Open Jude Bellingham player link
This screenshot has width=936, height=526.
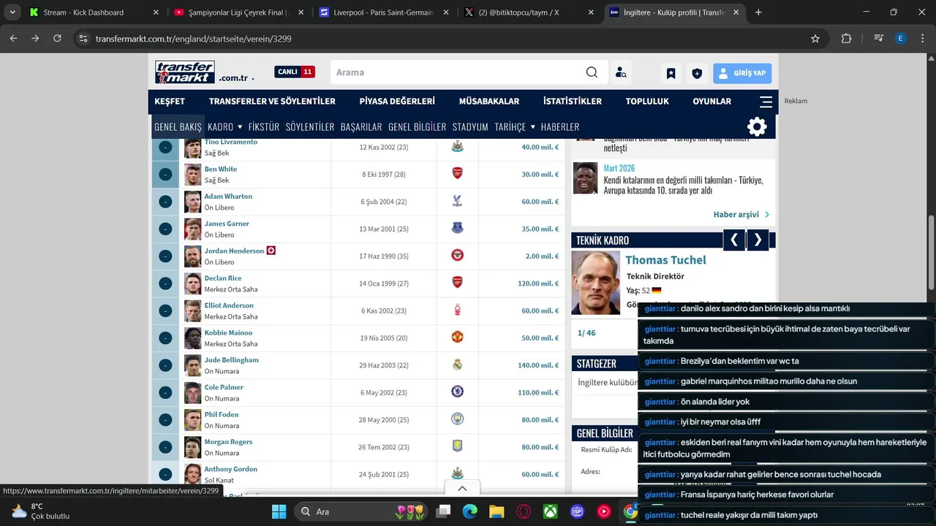pos(231,360)
